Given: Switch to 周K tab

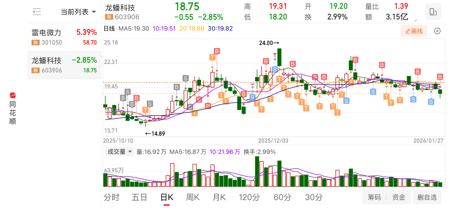Looking at the screenshot, I should [x=193, y=197].
